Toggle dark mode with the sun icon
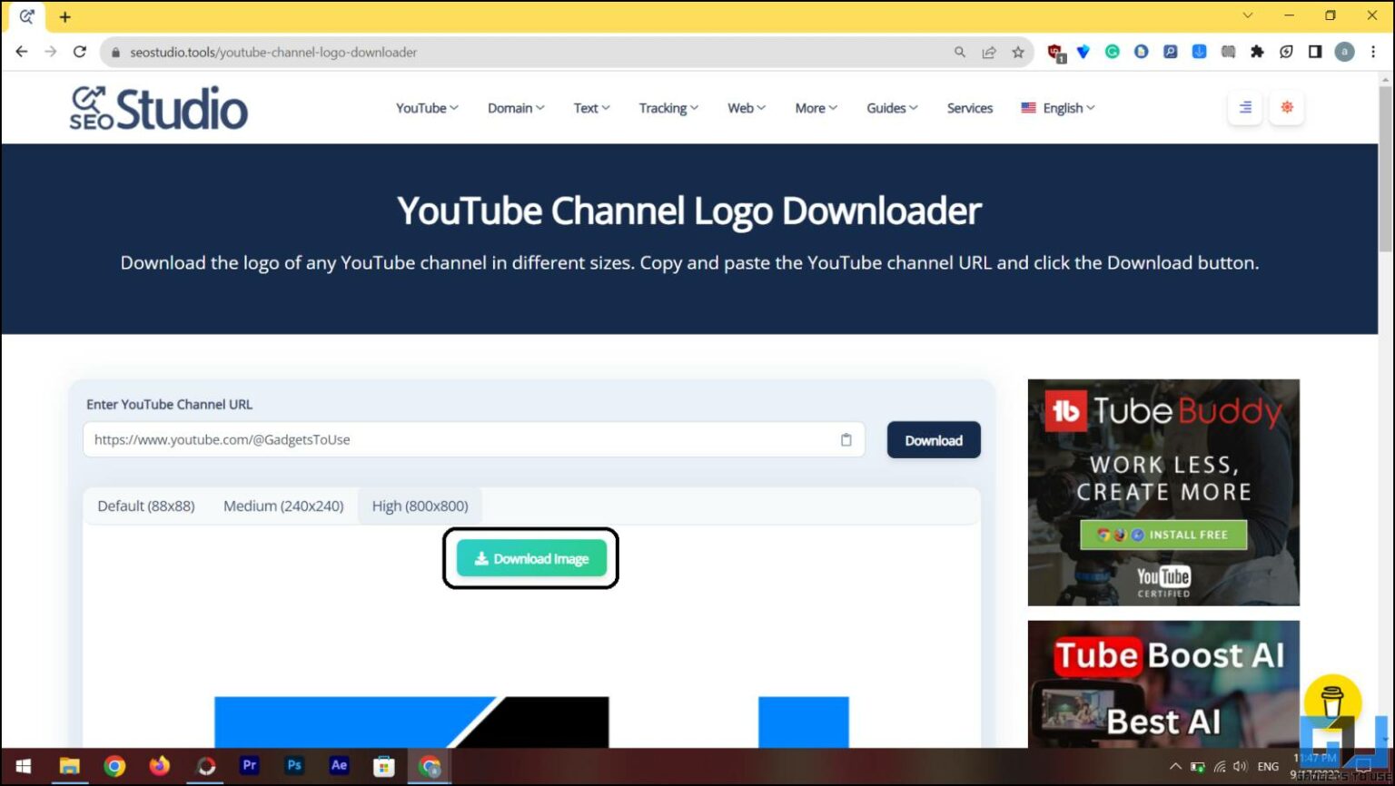 pyautogui.click(x=1287, y=106)
